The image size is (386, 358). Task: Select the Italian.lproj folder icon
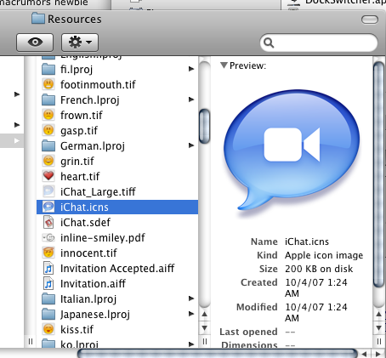coord(48,298)
